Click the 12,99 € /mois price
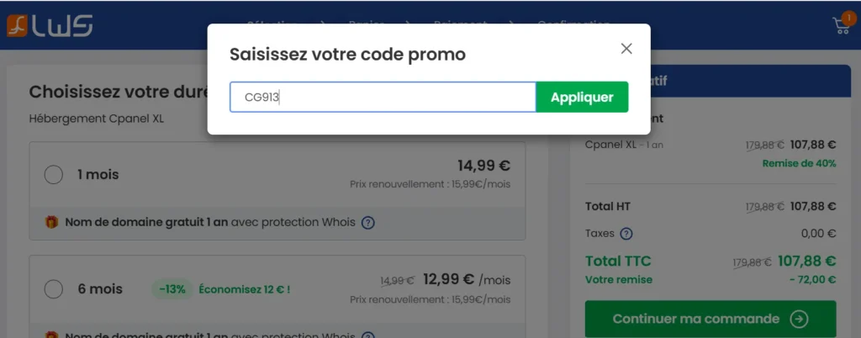 tap(465, 279)
